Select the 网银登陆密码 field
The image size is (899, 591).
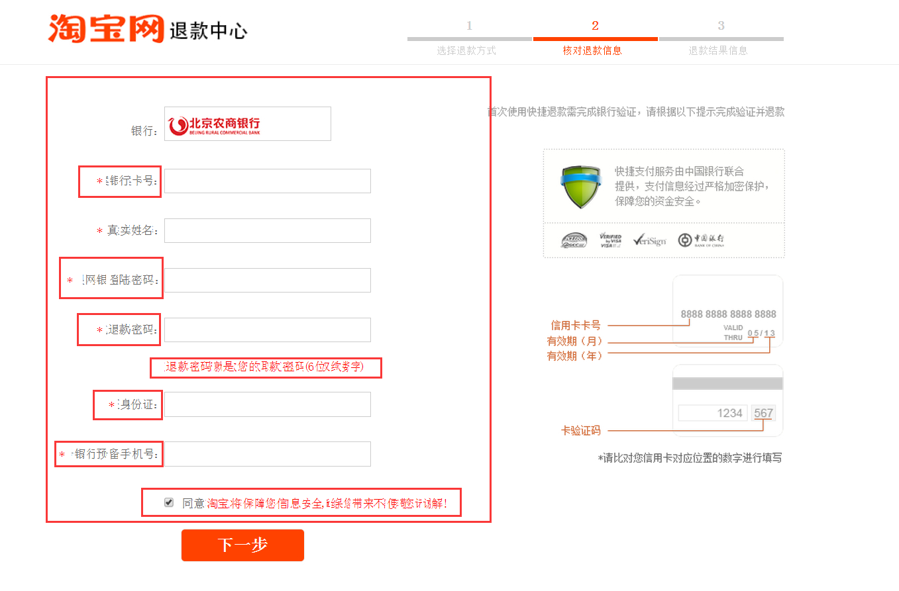point(267,280)
